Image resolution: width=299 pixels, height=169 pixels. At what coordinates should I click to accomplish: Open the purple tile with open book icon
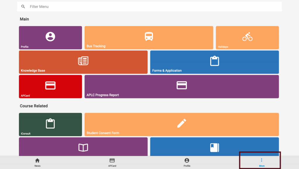pyautogui.click(x=83, y=147)
